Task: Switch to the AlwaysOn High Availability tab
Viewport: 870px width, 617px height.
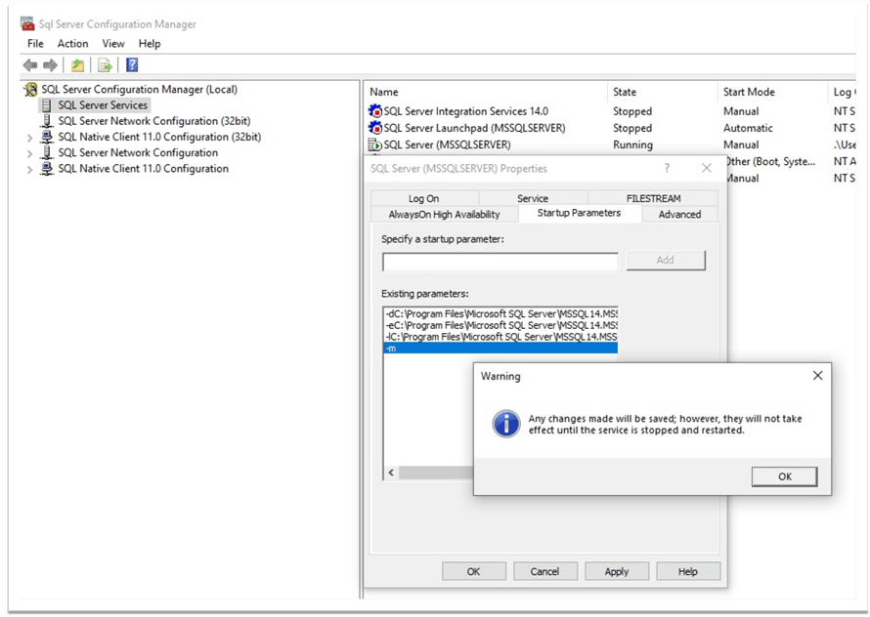Action: click(444, 214)
